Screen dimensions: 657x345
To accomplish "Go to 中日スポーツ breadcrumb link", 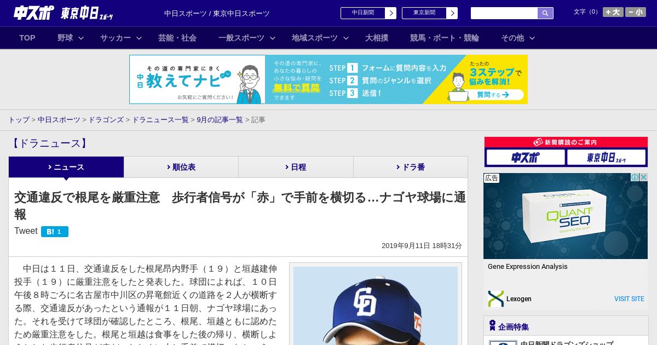I will [x=59, y=119].
